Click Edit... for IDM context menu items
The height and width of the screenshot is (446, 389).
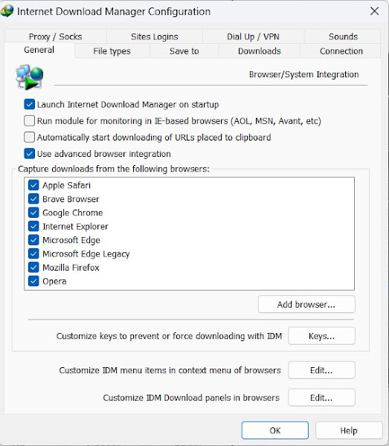tap(321, 370)
